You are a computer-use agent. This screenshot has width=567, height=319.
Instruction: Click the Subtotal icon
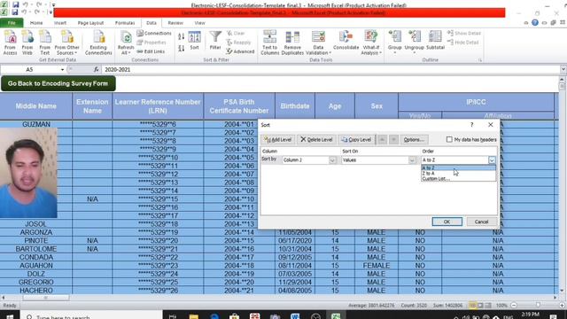tap(435, 41)
